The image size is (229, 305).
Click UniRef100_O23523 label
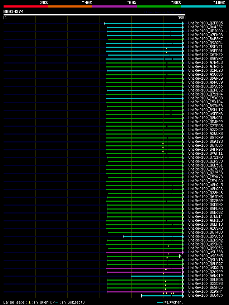(x=205, y=173)
